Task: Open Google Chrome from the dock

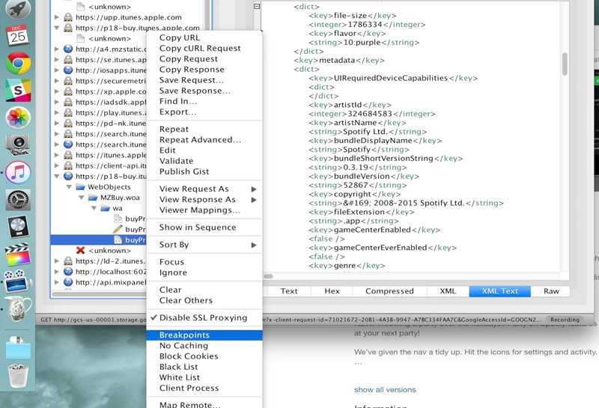Action: (x=18, y=63)
